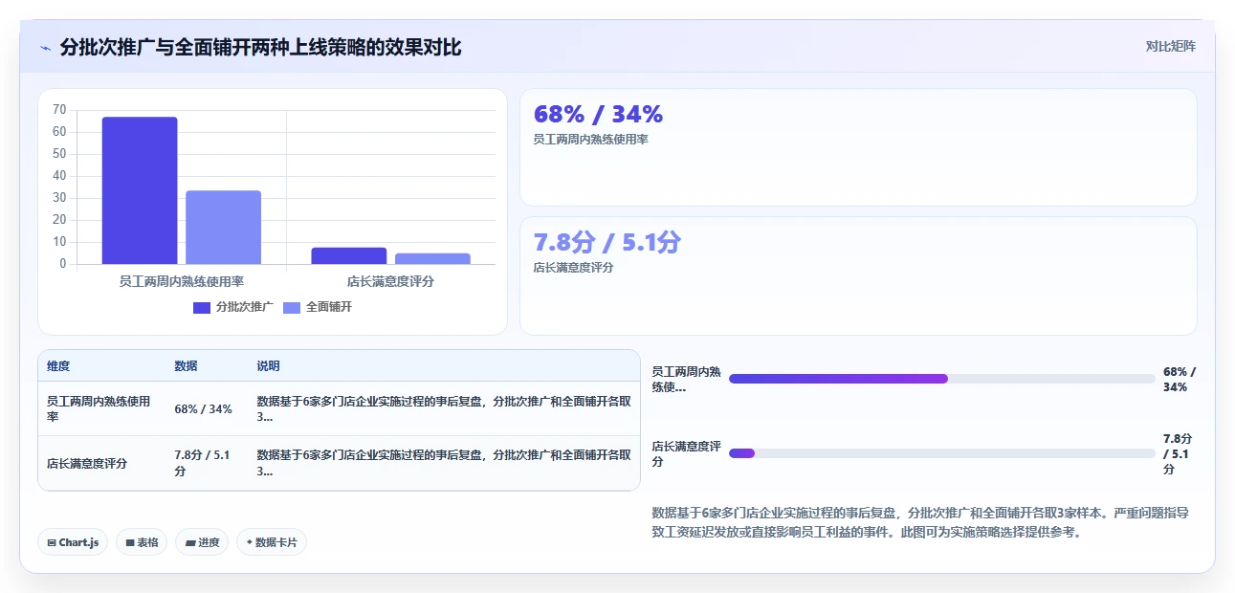Click table cell 7.8分 / 5.1分

pos(202,463)
